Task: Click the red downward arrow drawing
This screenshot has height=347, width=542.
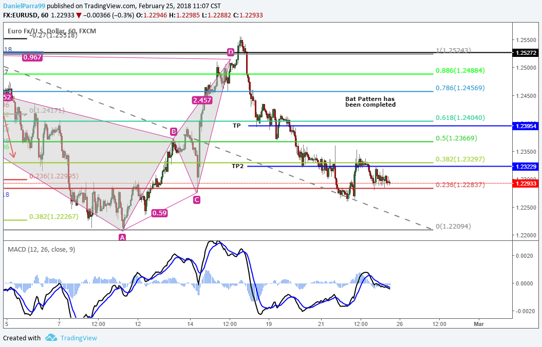Action: pyautogui.click(x=9, y=137)
